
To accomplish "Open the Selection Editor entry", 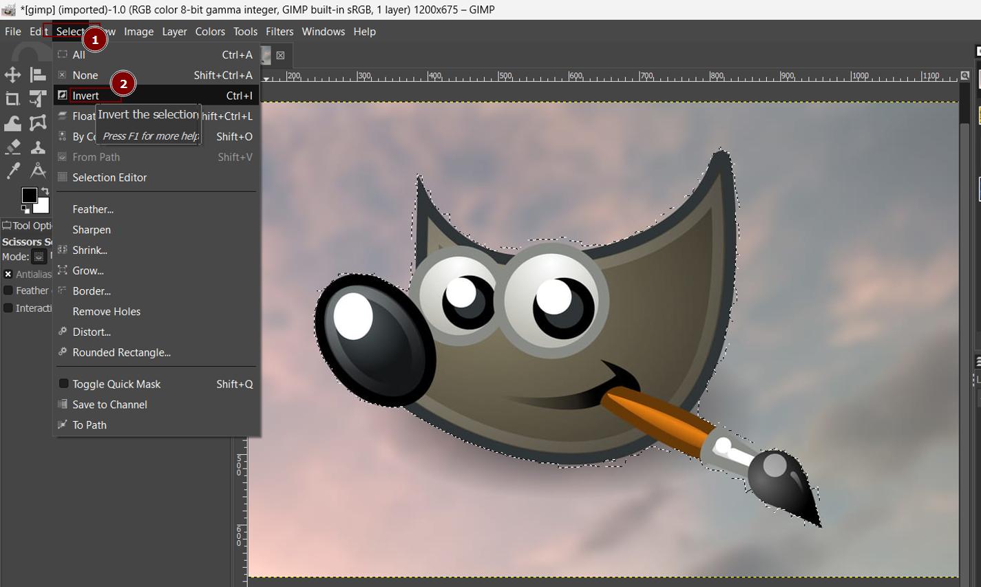I will pyautogui.click(x=156, y=178).
